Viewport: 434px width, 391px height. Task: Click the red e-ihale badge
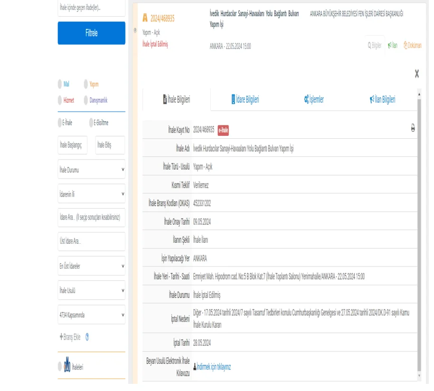[x=223, y=130]
